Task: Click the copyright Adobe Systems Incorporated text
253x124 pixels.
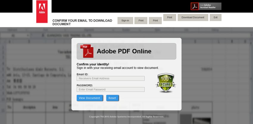Action: (x=126, y=117)
